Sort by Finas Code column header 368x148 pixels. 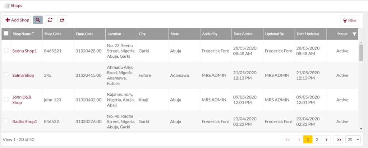pyautogui.click(x=84, y=34)
